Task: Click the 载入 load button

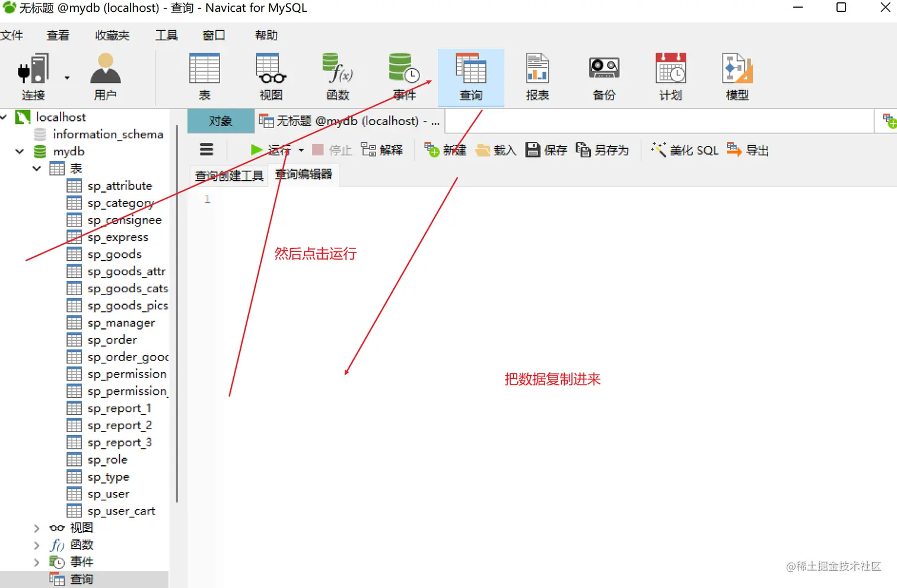Action: tap(496, 150)
